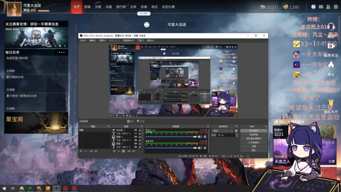The width and height of the screenshot is (341, 192).
Task: Switch to the 英雄 tab in game
Action: [x=87, y=7]
